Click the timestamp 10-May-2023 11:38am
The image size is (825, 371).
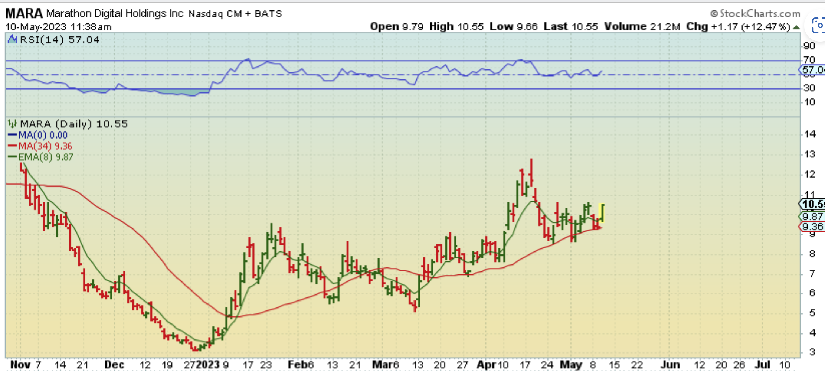point(58,27)
